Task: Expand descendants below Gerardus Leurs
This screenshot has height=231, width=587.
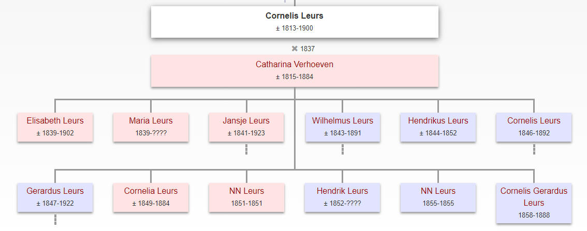Action: pos(55,220)
